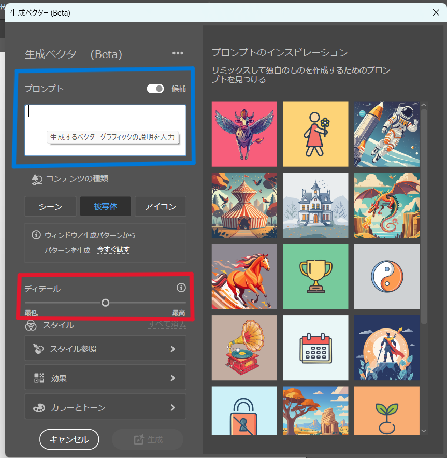Choose the 被写体 content type tab

click(105, 206)
